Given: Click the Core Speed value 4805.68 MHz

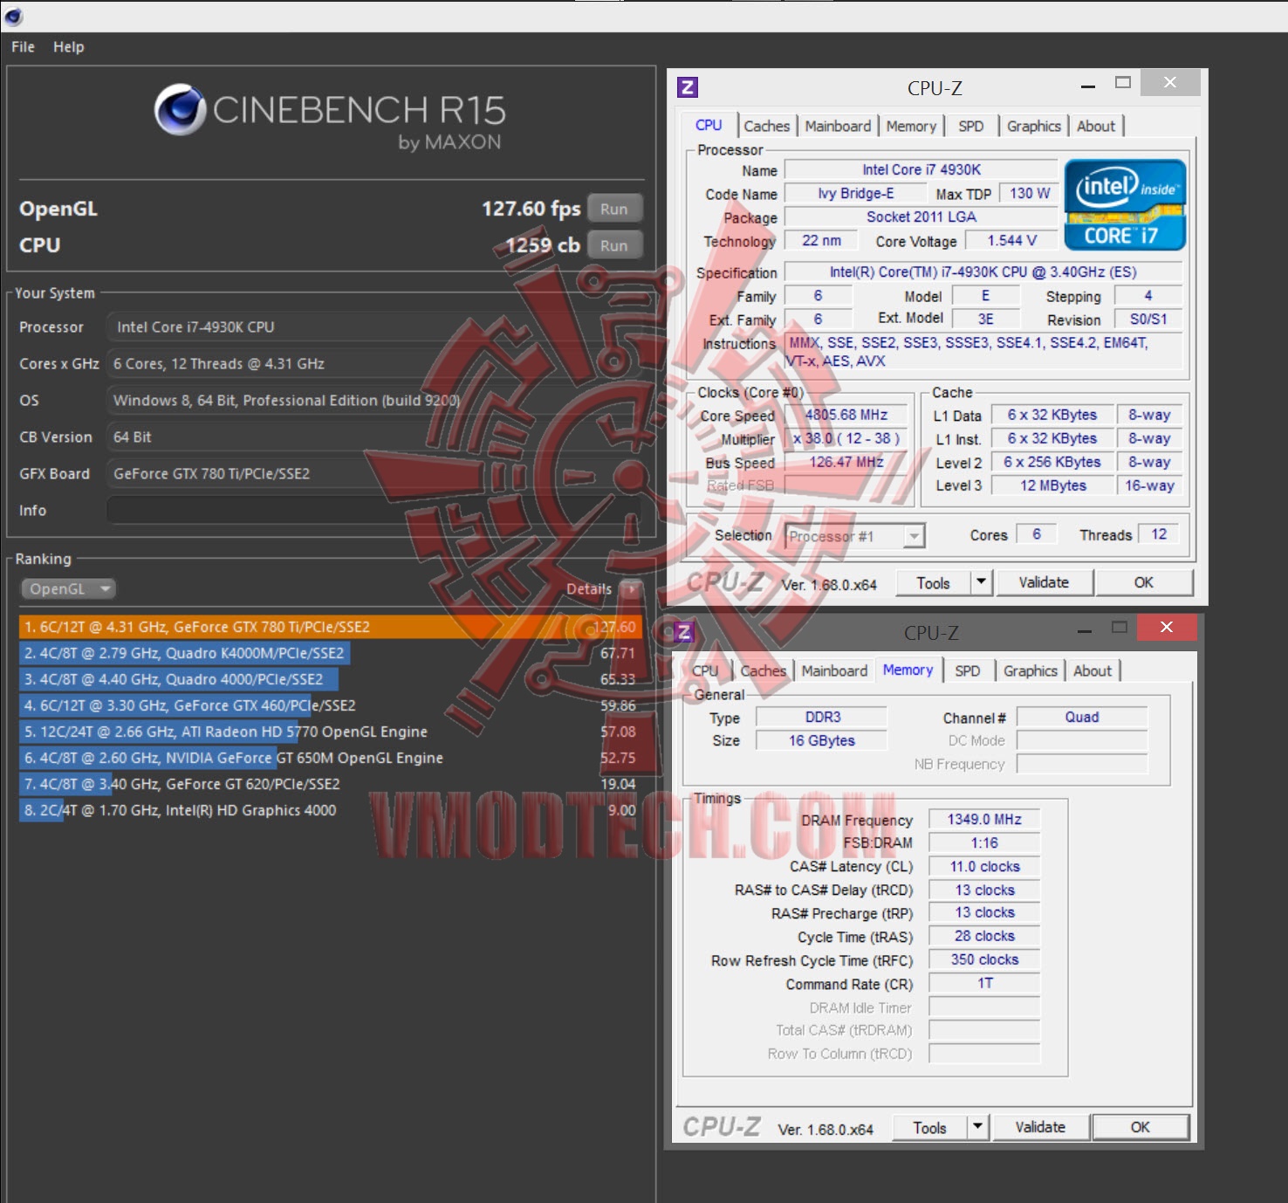Looking at the screenshot, I should pos(846,416).
